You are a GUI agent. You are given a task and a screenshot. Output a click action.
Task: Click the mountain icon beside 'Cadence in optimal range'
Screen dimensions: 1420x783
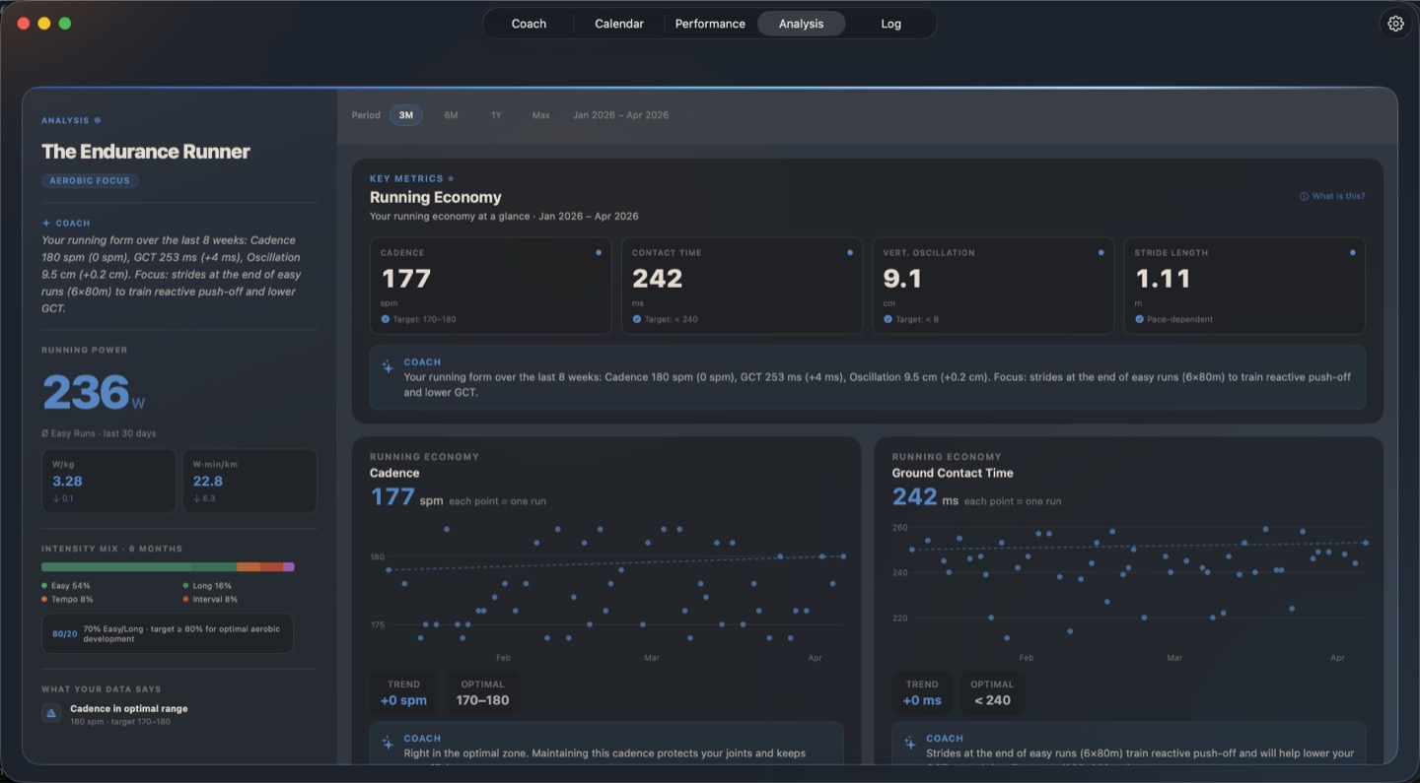(50, 712)
